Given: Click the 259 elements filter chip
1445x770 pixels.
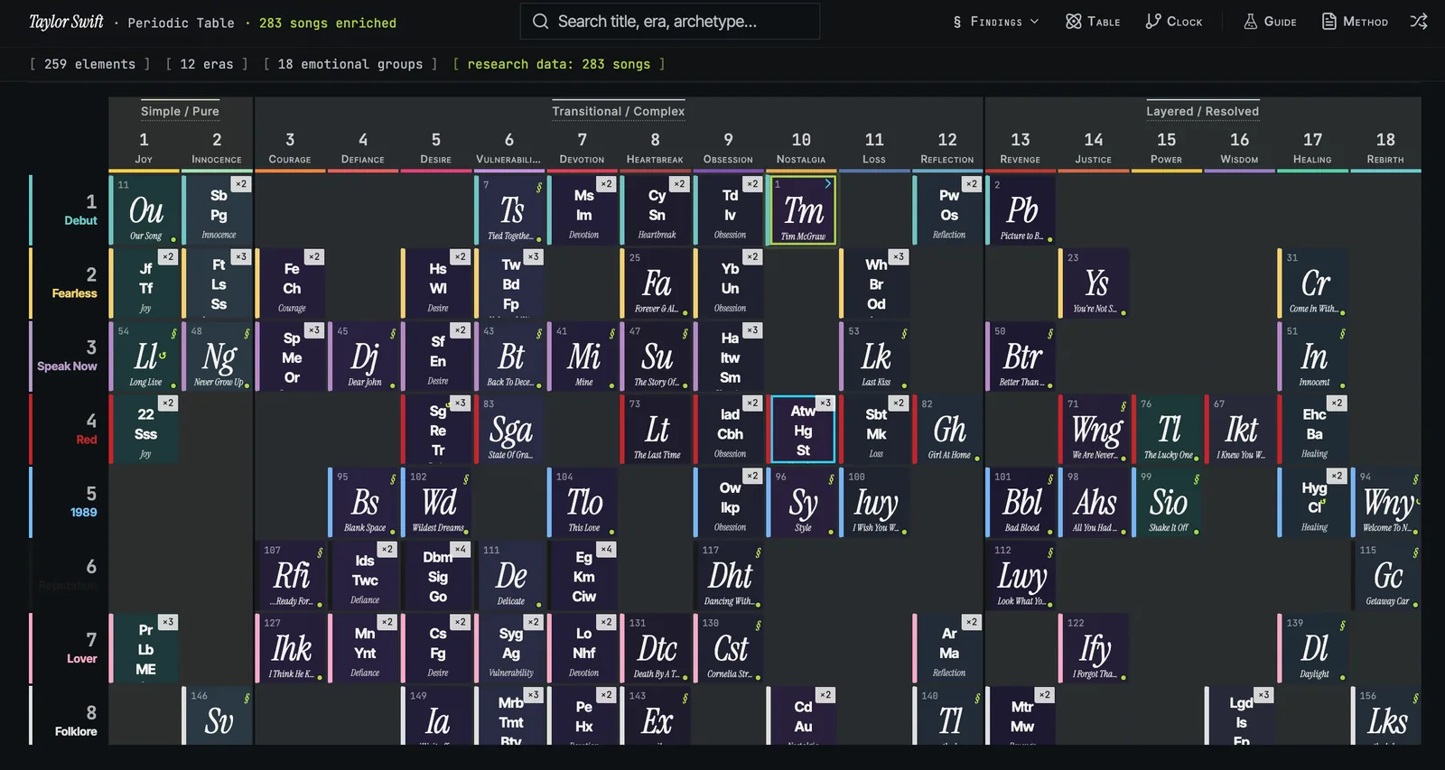Looking at the screenshot, I should pyautogui.click(x=89, y=64).
